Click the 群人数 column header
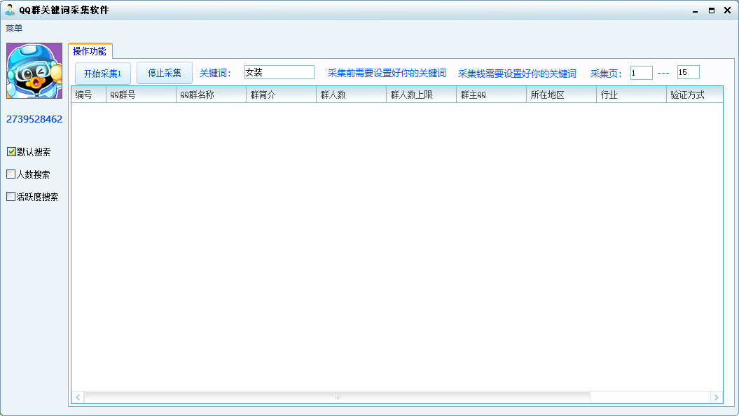The width and height of the screenshot is (739, 416). (x=351, y=95)
